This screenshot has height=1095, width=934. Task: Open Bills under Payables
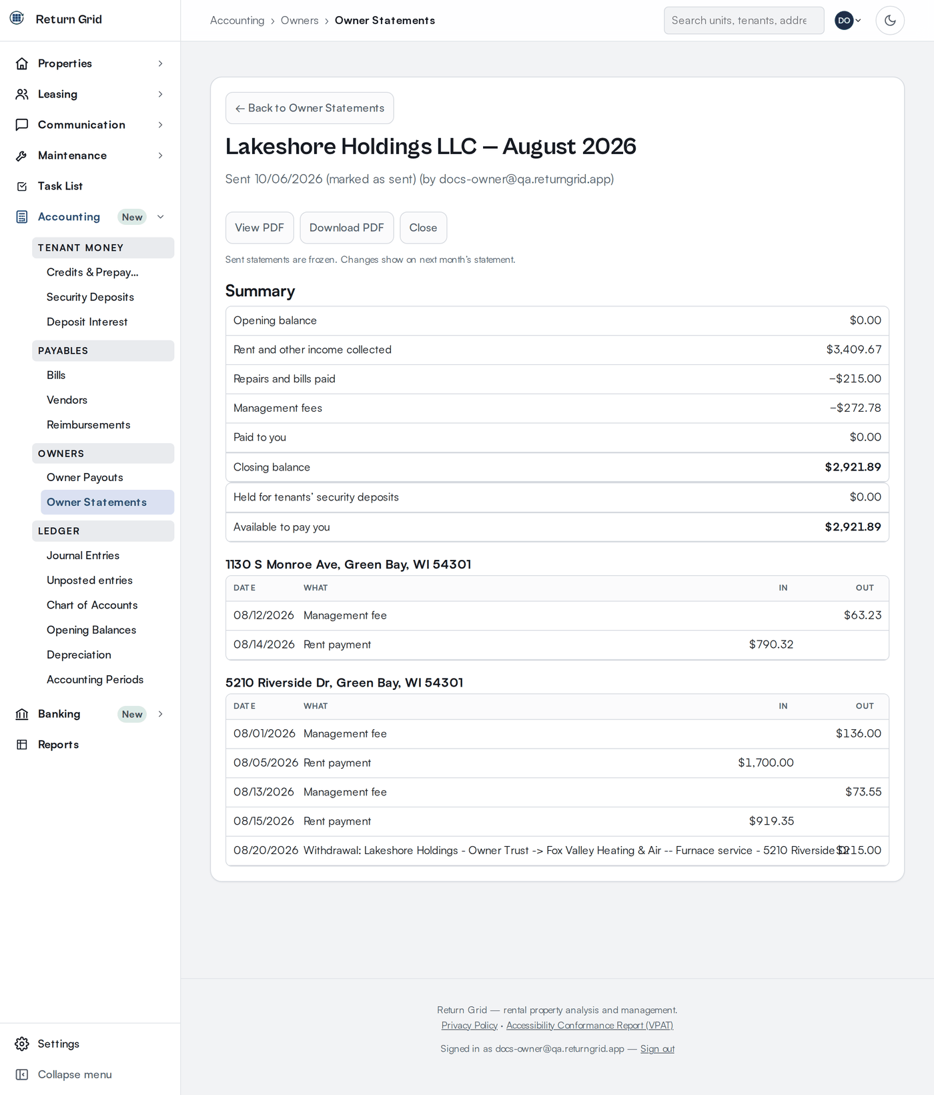point(107,375)
